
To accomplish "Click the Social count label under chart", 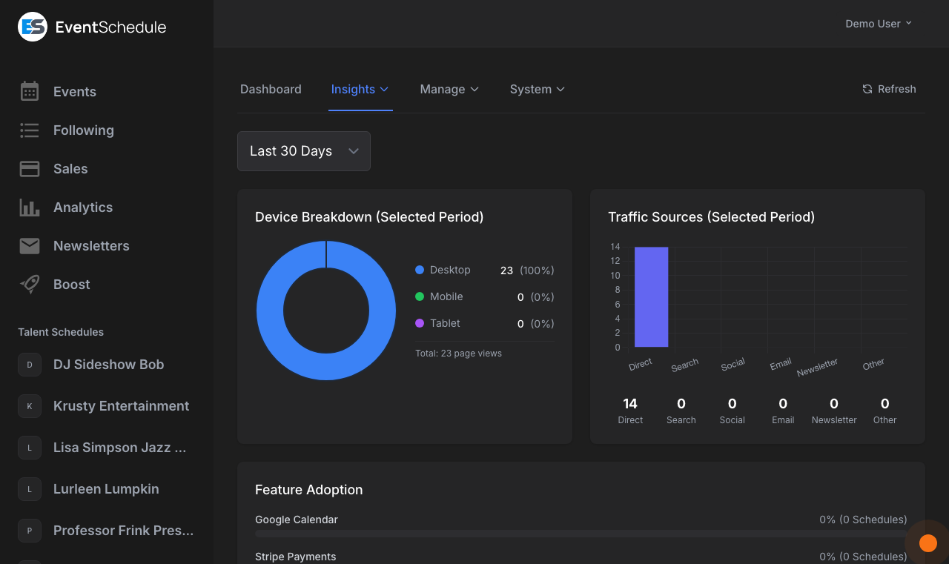I will [732, 420].
